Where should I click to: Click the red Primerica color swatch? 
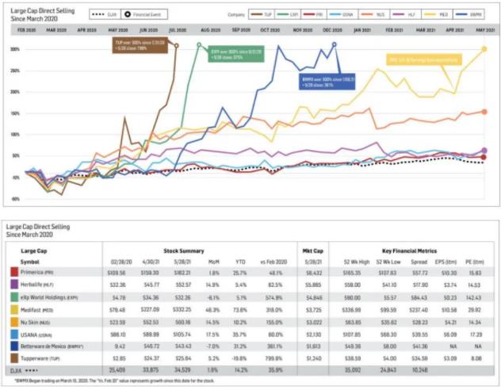14,272
